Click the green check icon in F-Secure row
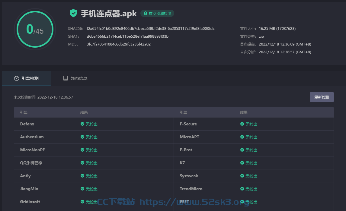This screenshot has height=211, width=346. (242, 124)
